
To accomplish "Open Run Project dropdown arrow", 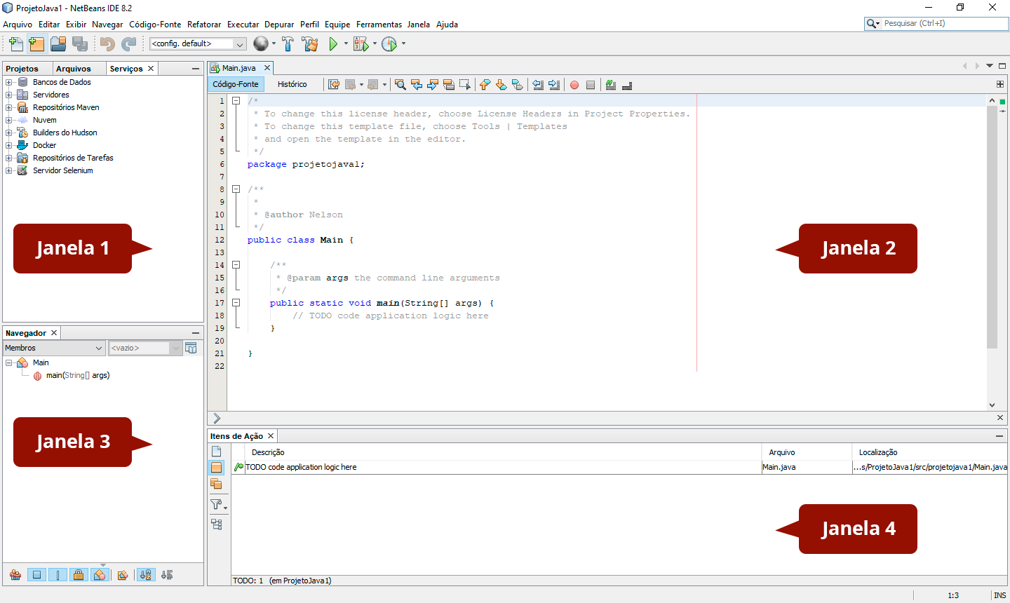I will click(x=346, y=44).
